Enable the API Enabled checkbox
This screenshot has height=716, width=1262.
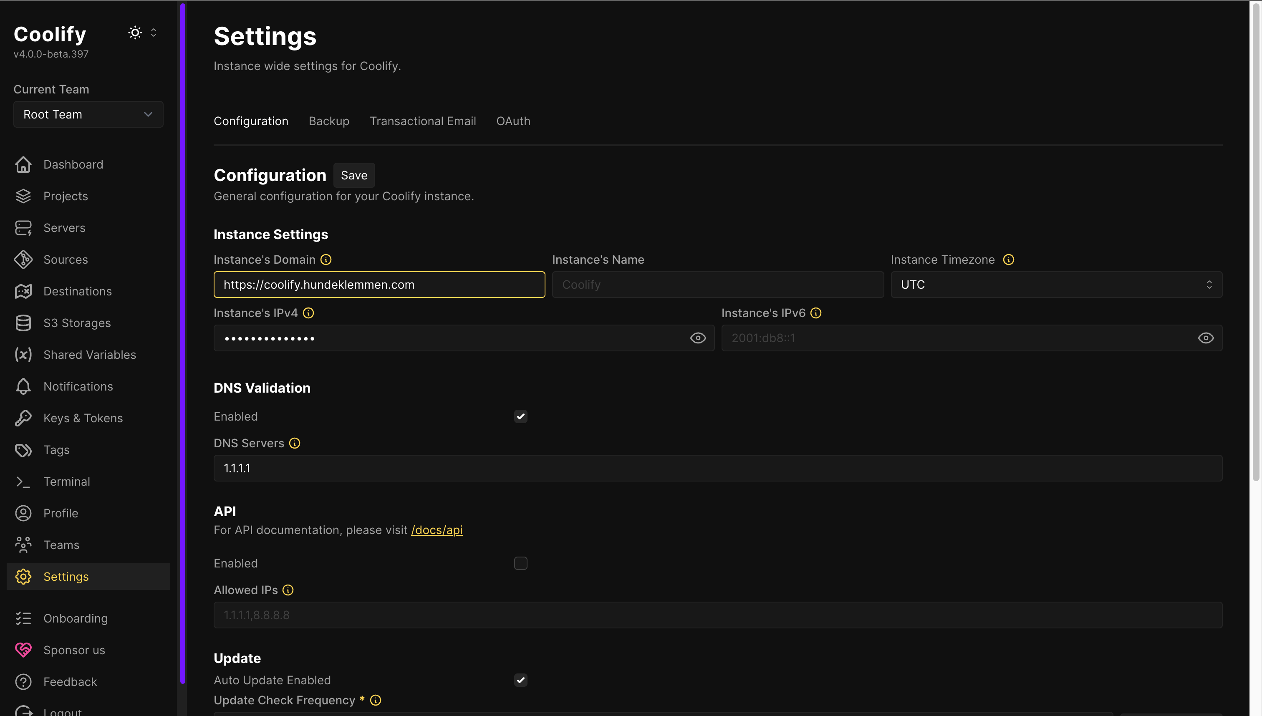[520, 563]
